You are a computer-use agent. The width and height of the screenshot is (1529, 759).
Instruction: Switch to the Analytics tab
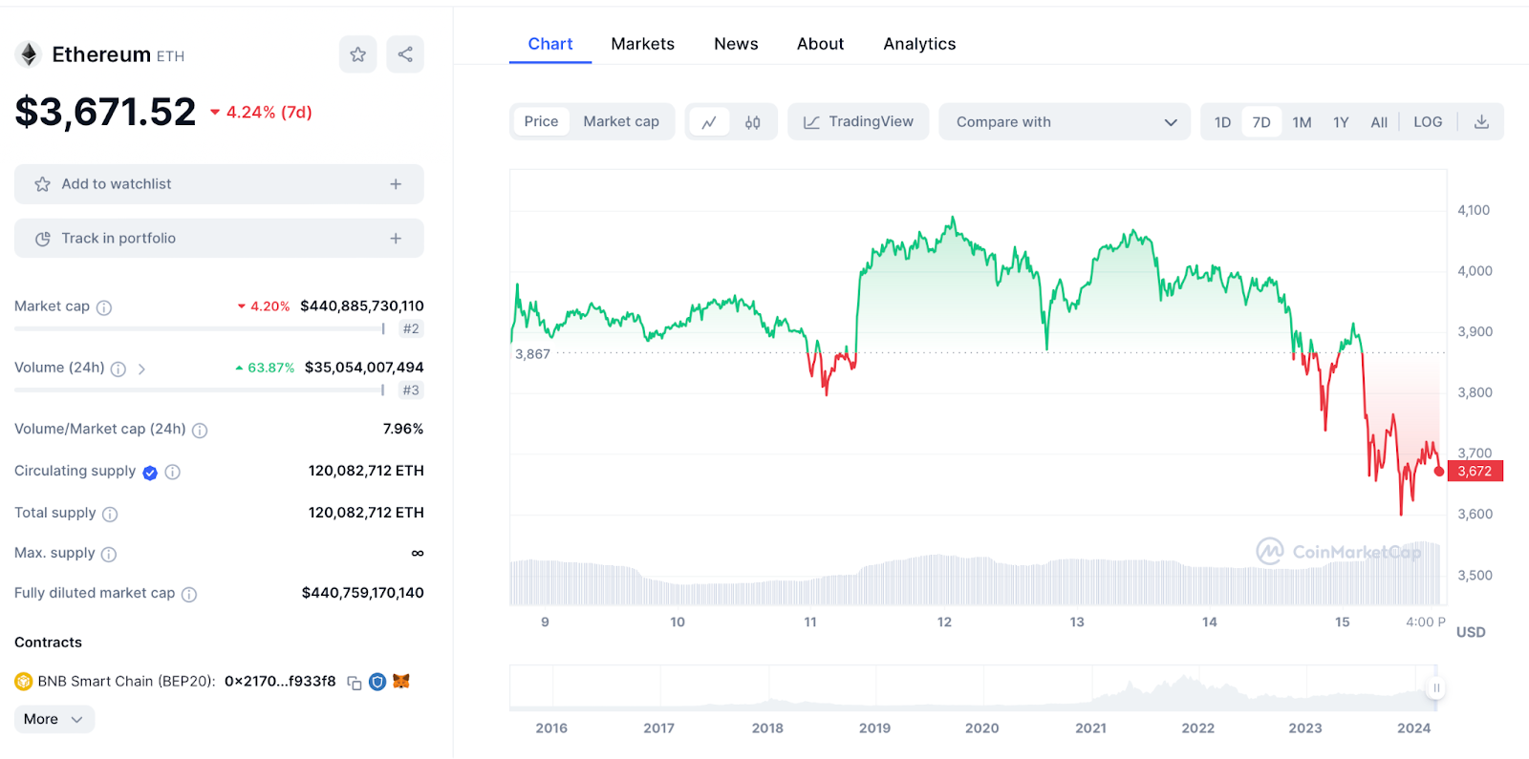[x=919, y=44]
